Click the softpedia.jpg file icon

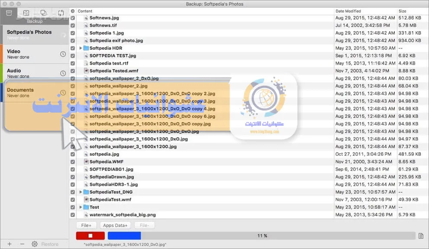[x=86, y=154]
